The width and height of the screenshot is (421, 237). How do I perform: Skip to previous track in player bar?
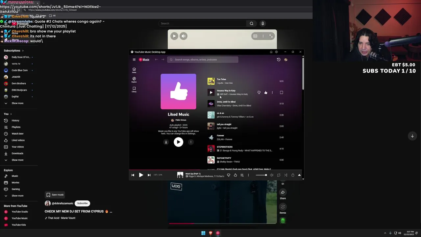133,175
